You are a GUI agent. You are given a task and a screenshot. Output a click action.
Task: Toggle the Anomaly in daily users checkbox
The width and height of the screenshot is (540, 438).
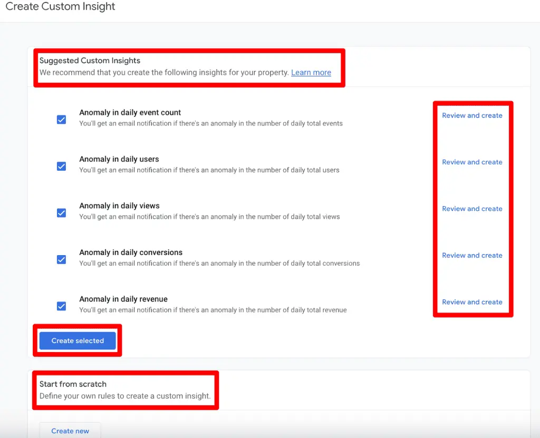pos(61,166)
